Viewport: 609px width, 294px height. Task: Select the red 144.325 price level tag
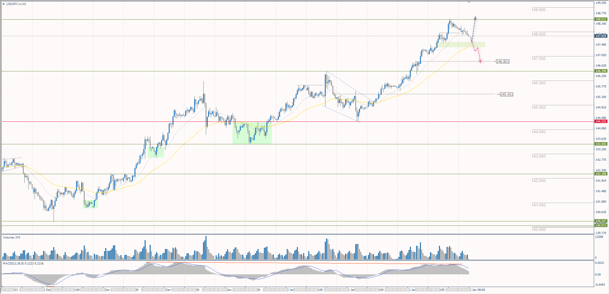[601, 121]
